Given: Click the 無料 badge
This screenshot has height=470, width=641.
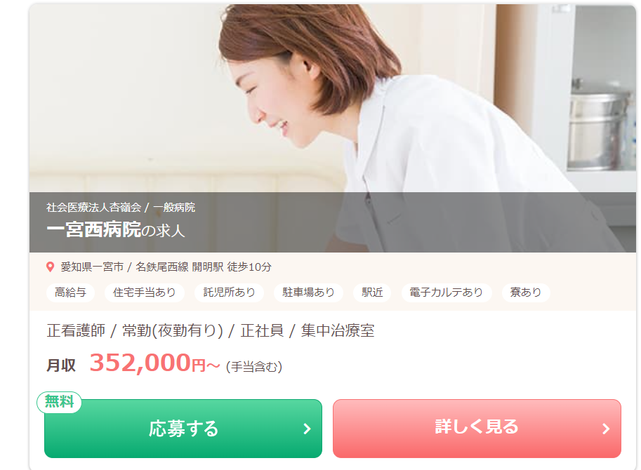Looking at the screenshot, I should 59,402.
